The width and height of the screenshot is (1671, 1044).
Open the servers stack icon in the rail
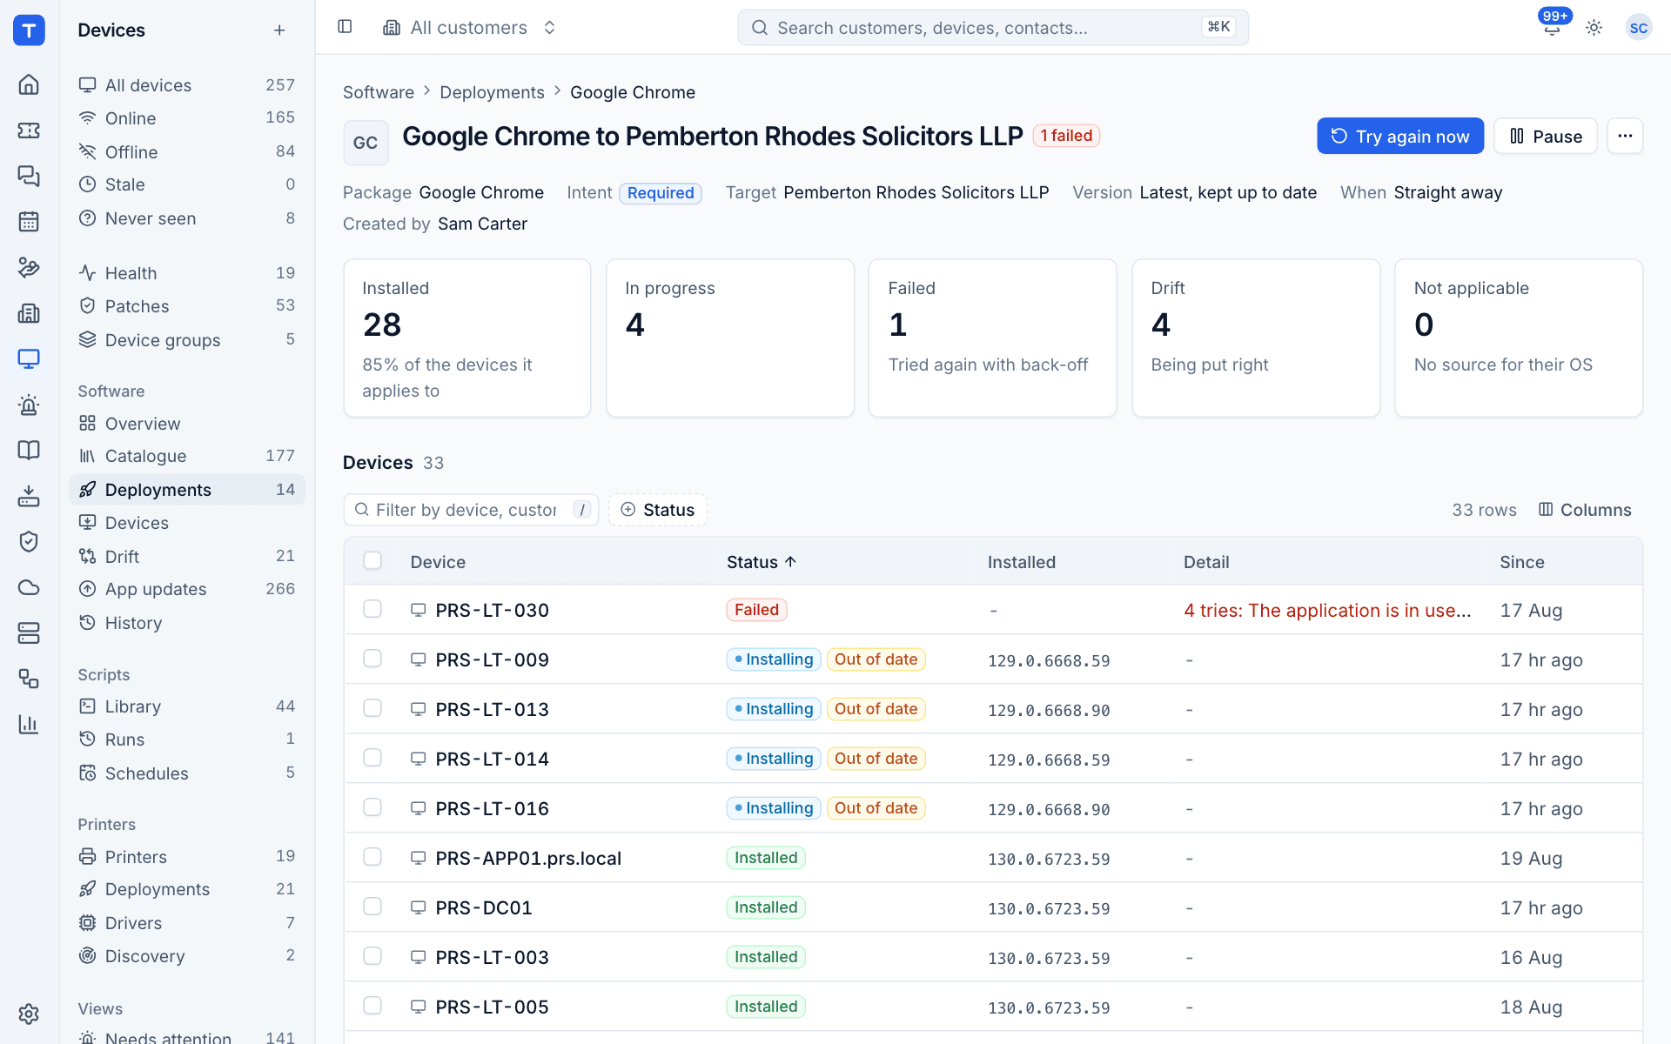point(29,632)
